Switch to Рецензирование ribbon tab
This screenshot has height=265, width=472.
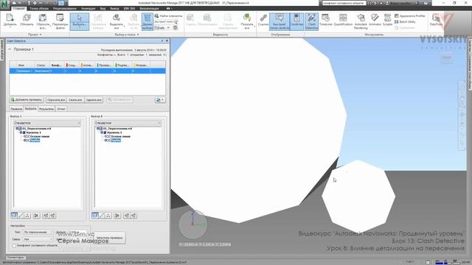tap(65, 8)
